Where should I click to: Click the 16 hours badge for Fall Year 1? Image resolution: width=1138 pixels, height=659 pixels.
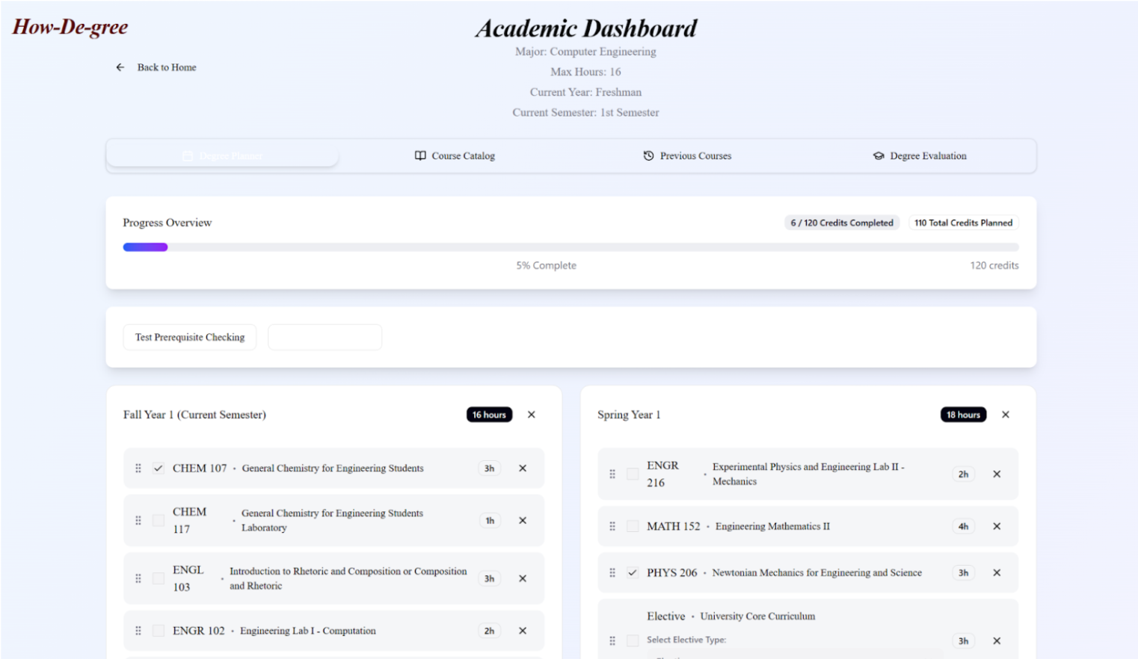[x=489, y=415]
